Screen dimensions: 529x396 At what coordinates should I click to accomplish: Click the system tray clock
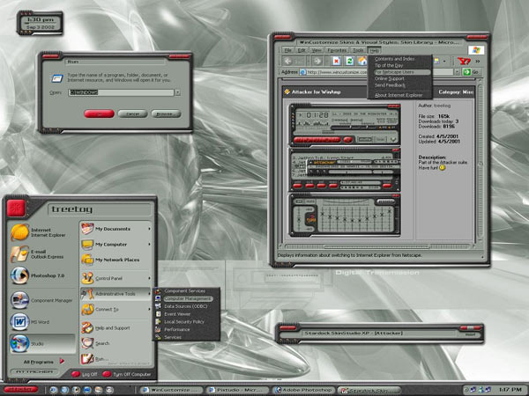[510, 390]
